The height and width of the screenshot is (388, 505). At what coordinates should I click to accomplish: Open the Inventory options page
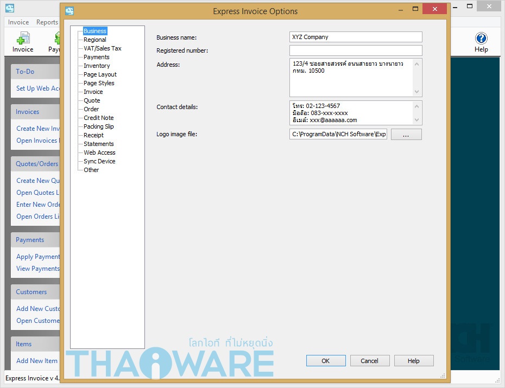pyautogui.click(x=97, y=66)
